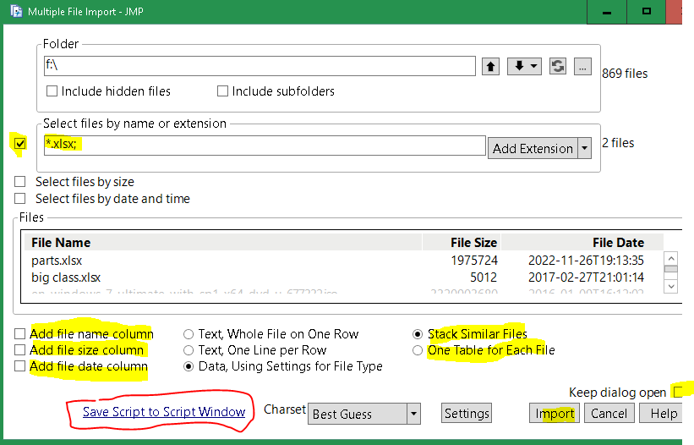Enable Include hidden files
Viewport: 694px width, 445px height.
pos(52,91)
